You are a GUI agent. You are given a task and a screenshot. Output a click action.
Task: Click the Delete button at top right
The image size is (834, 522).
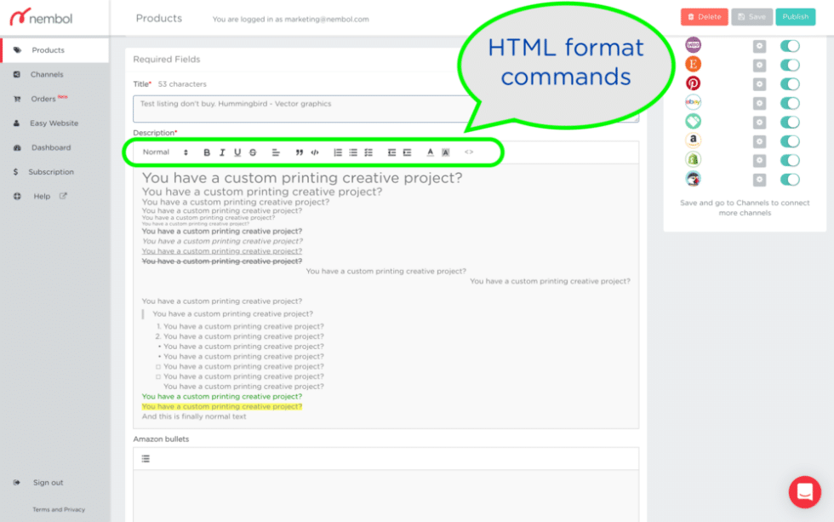(704, 16)
